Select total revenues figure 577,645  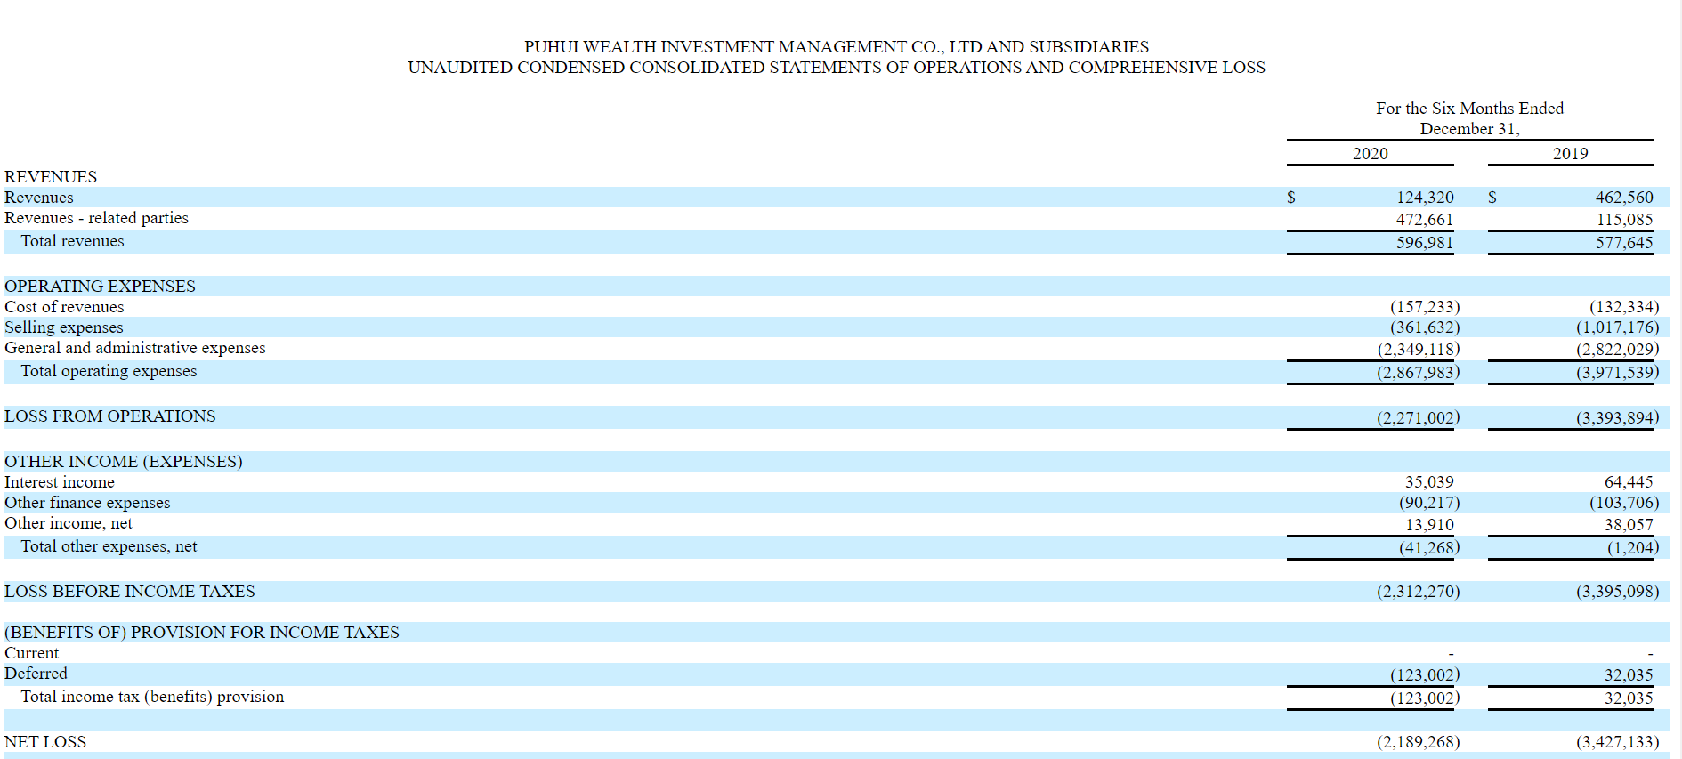[x=1624, y=243]
